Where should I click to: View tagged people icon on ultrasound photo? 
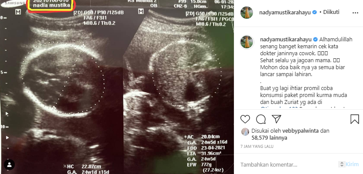point(9,165)
